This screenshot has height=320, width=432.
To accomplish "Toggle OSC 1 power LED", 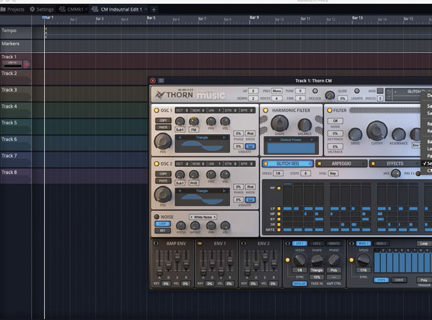I will coord(156,110).
